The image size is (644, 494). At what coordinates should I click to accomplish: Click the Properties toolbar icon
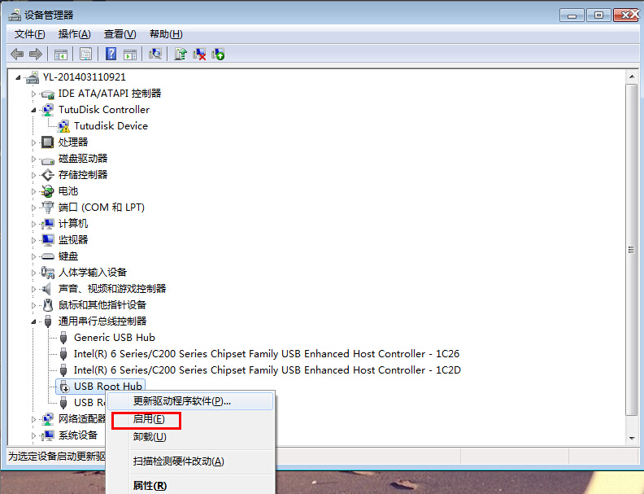point(85,54)
